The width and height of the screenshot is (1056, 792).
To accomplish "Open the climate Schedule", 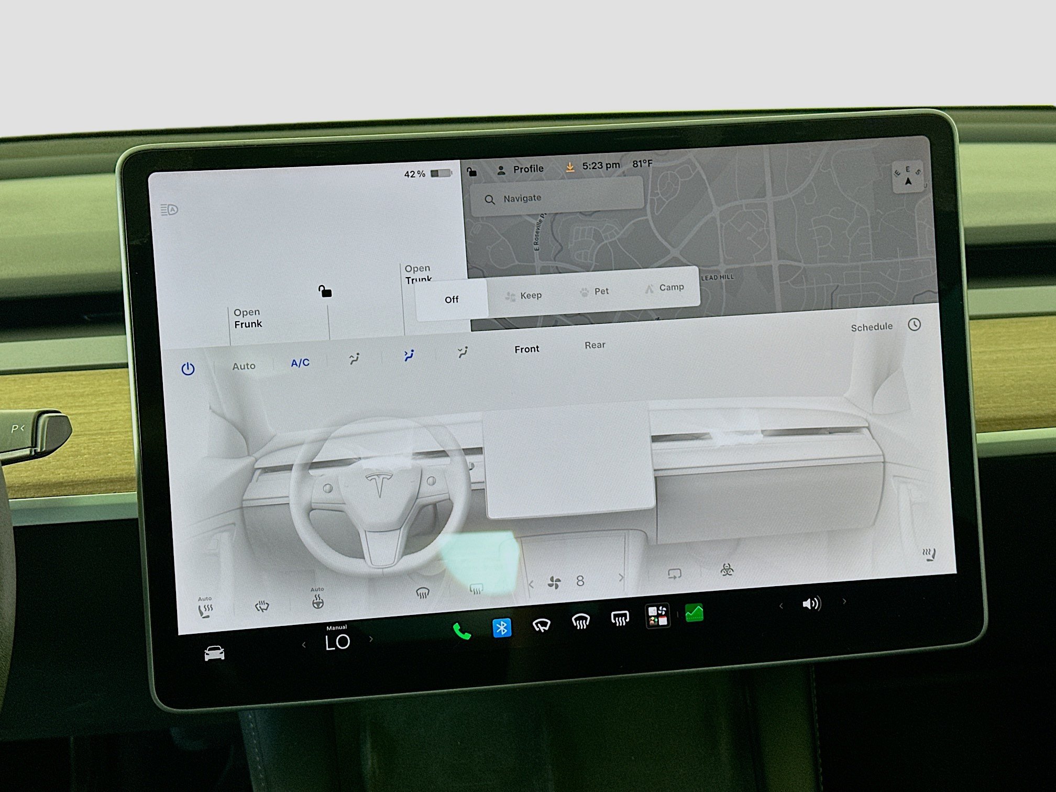I will [x=872, y=327].
